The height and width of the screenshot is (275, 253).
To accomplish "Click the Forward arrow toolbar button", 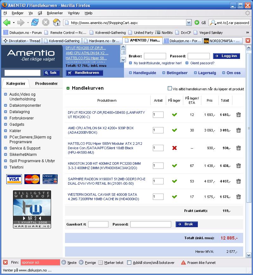I will coord(21,22).
